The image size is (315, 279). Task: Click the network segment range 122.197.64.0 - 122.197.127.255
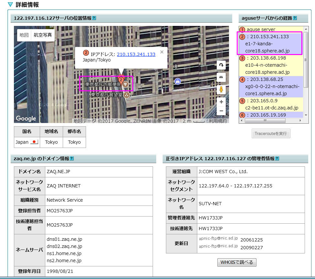click(236, 186)
